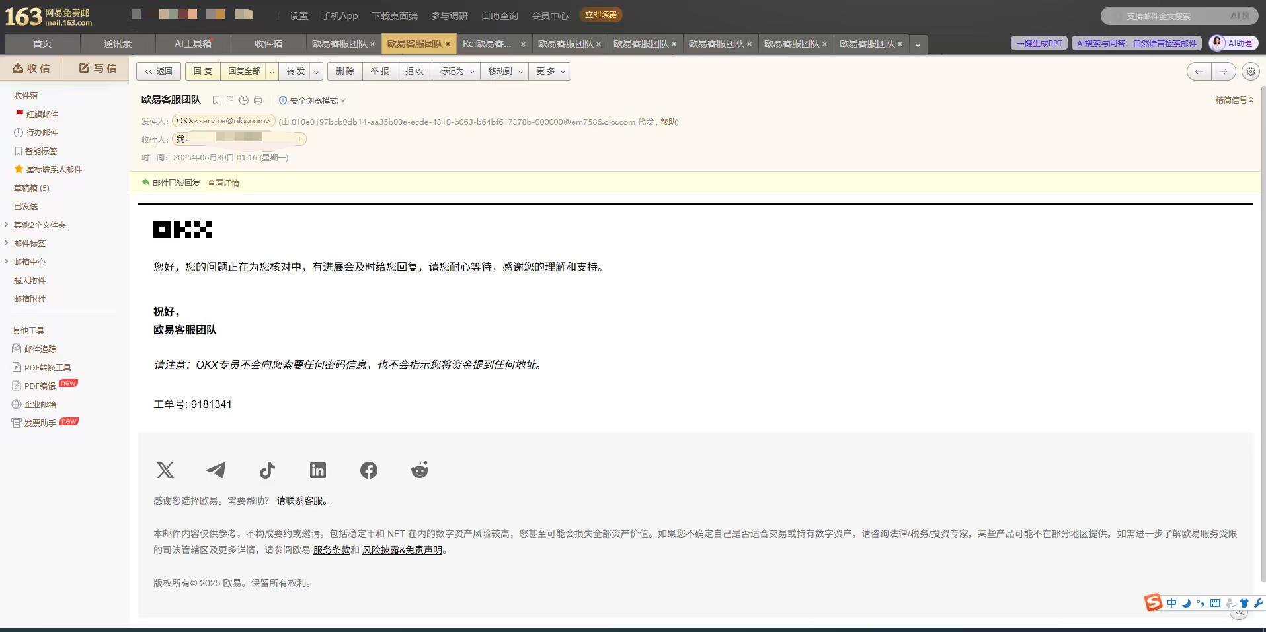Open the 标记为 dropdown

click(x=457, y=71)
